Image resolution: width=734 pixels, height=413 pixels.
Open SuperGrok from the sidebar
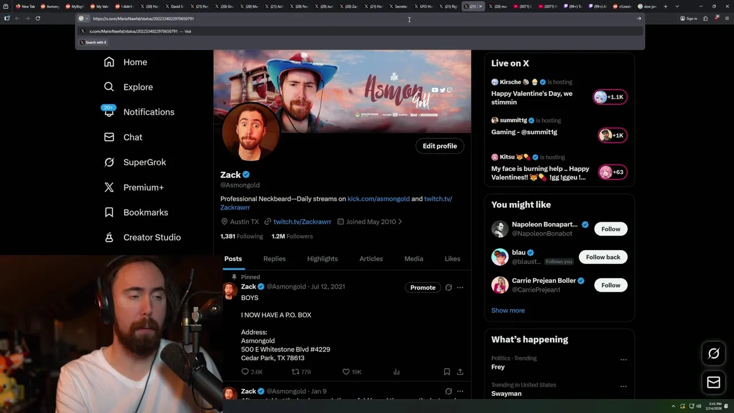coord(135,162)
